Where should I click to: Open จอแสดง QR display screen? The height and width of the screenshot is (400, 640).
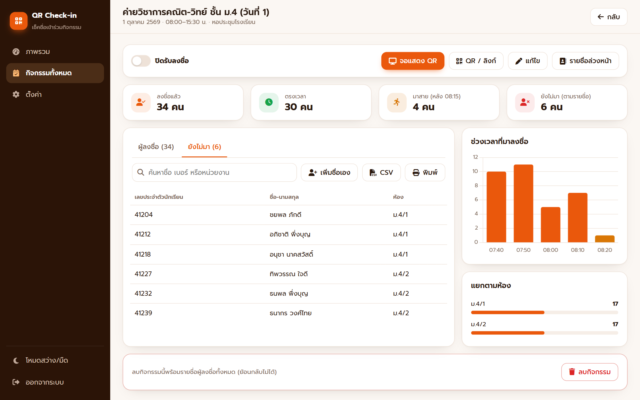[x=412, y=61]
